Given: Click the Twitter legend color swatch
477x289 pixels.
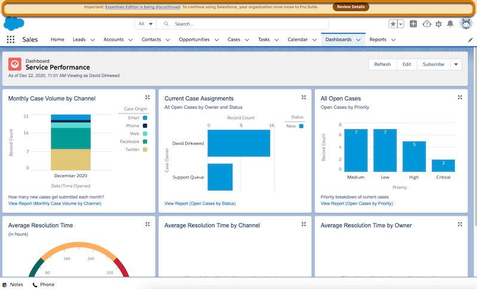Looking at the screenshot, I should 145,149.
